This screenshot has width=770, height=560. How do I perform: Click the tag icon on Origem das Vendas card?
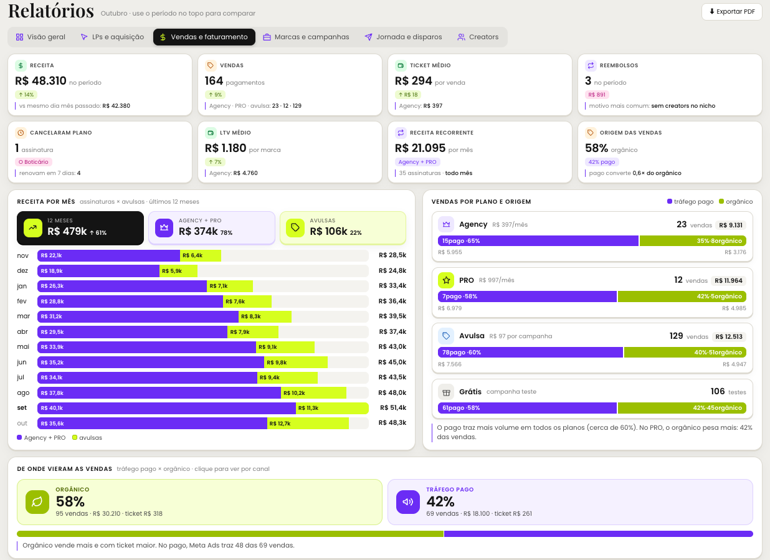coord(591,133)
